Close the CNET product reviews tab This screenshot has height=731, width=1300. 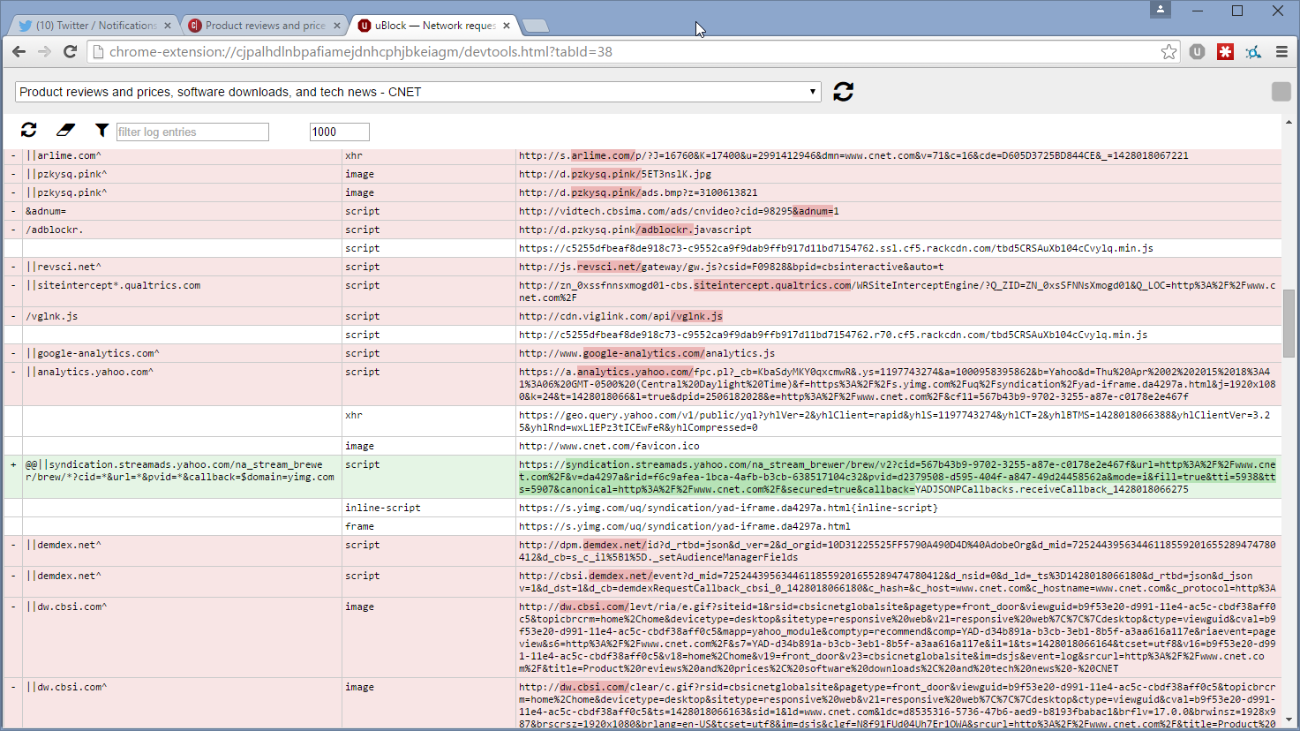[336, 26]
